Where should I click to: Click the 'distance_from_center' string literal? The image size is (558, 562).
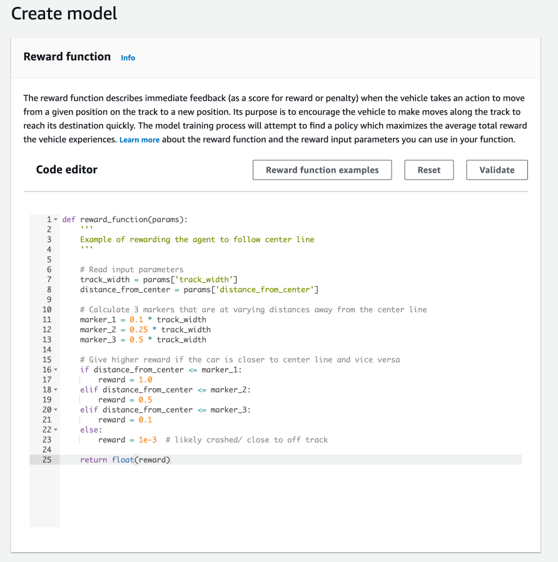(269, 290)
